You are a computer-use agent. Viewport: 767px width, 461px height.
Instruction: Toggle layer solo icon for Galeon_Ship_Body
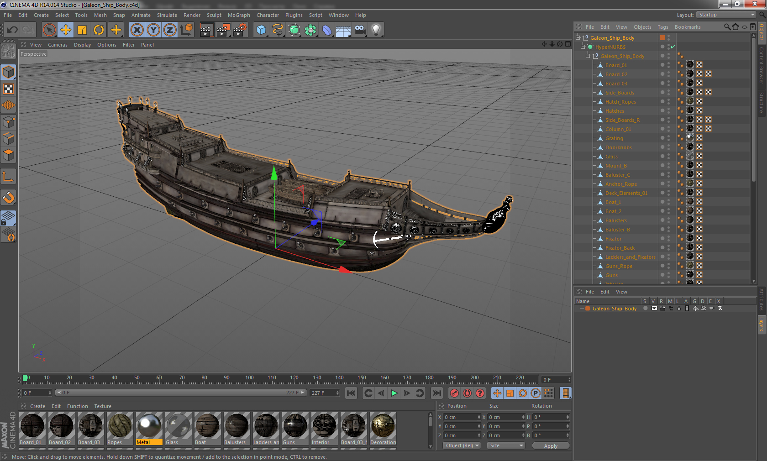pos(645,309)
